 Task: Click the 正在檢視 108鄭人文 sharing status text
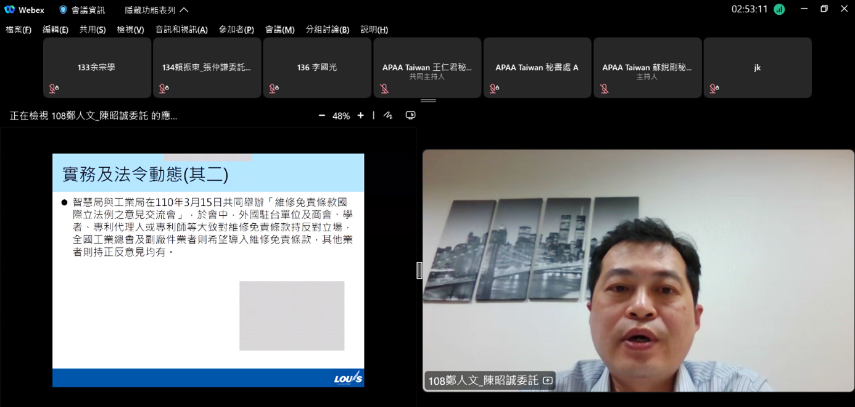(94, 116)
